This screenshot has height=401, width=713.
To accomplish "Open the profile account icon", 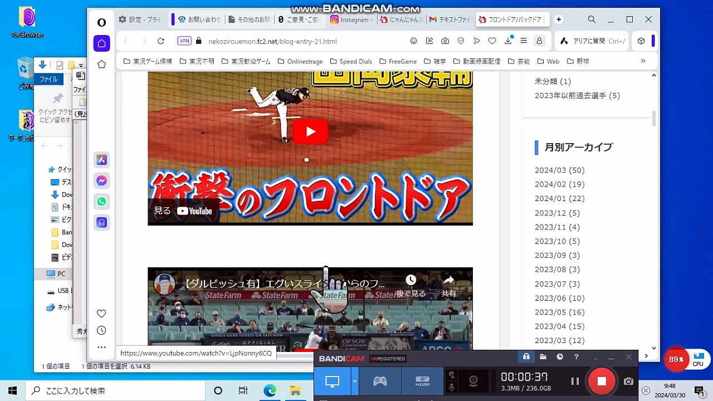I will [539, 41].
